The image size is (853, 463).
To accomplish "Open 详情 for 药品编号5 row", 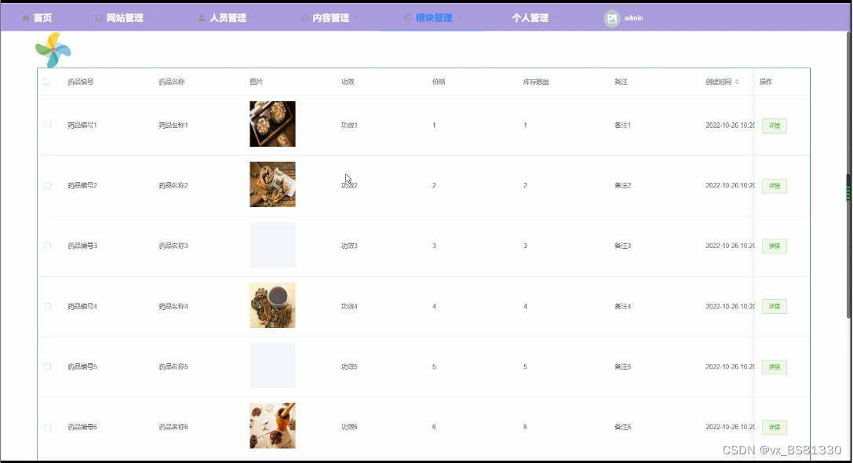I will point(774,367).
